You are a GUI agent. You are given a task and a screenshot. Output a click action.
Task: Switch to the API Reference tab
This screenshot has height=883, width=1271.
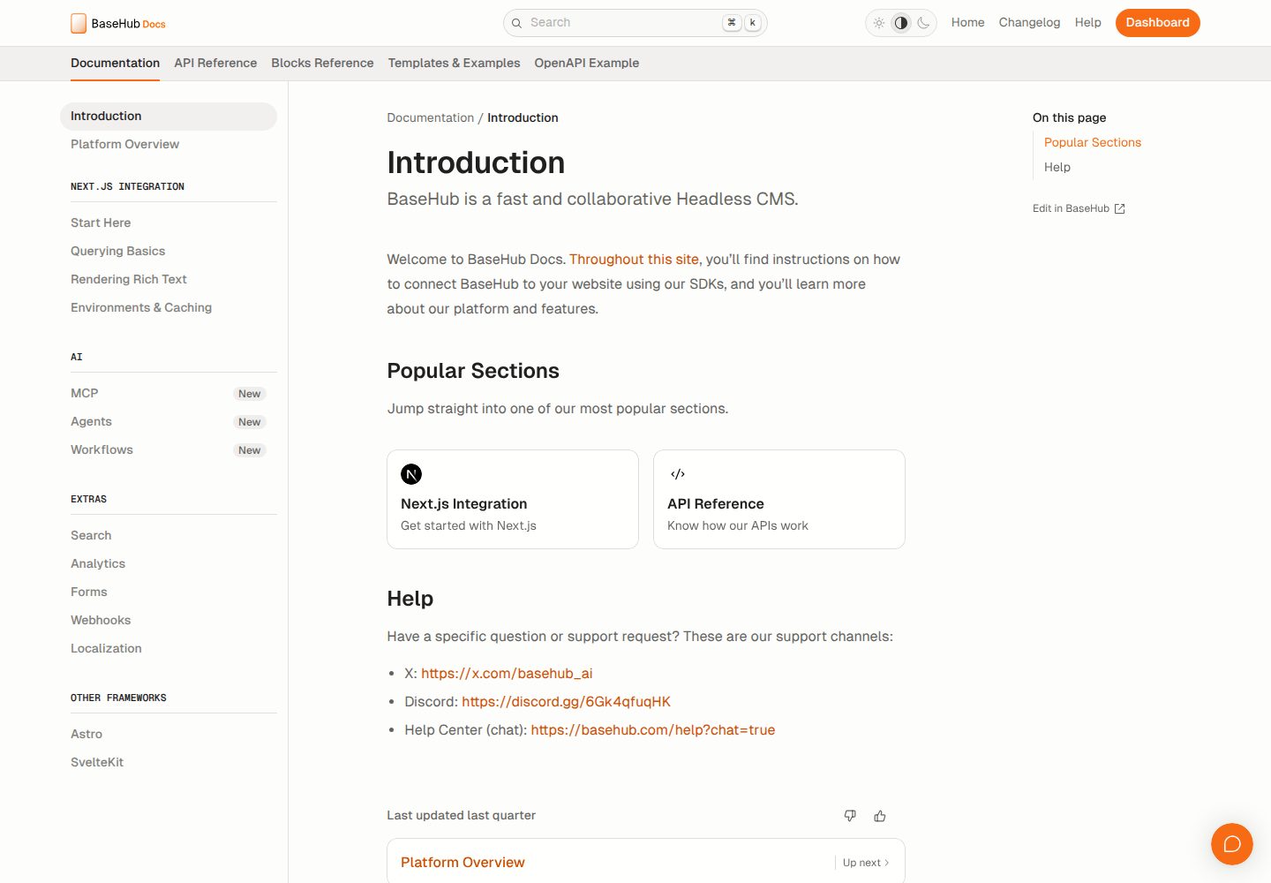(x=215, y=63)
